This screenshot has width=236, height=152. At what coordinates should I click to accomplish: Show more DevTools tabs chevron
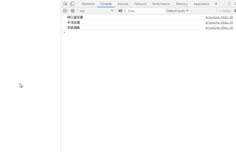pos(216,4)
